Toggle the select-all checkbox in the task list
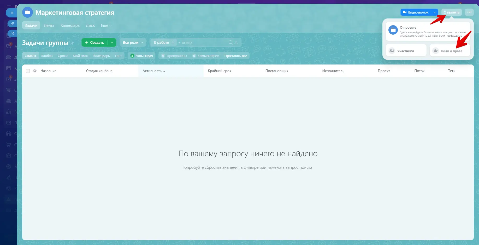This screenshot has width=479, height=245. tap(28, 70)
